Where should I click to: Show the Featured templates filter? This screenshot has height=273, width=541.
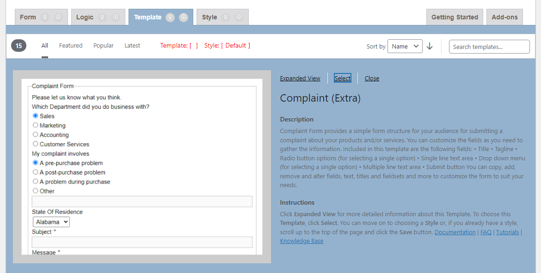point(71,46)
